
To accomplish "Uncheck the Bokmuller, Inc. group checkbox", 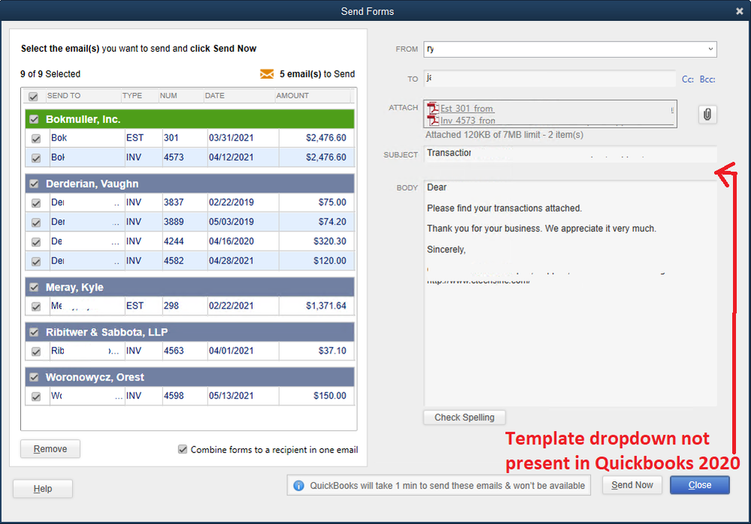I will [x=34, y=119].
